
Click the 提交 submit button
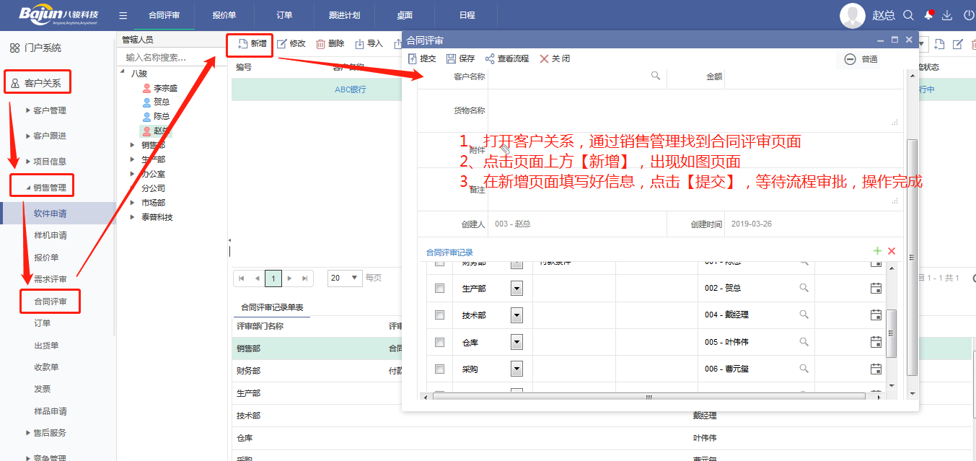click(422, 59)
